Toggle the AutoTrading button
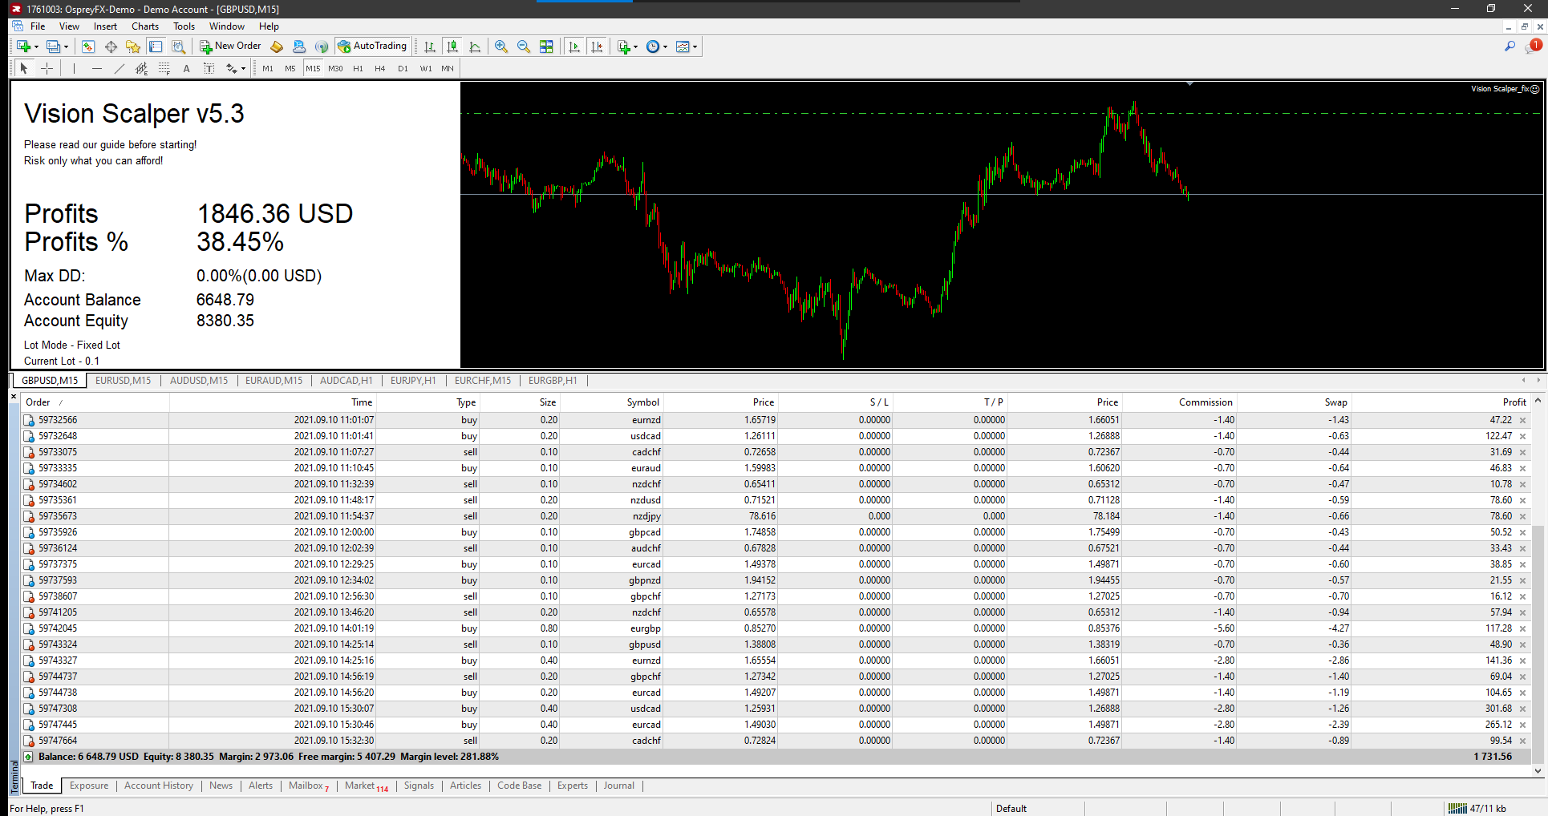The width and height of the screenshot is (1548, 816). pyautogui.click(x=373, y=46)
